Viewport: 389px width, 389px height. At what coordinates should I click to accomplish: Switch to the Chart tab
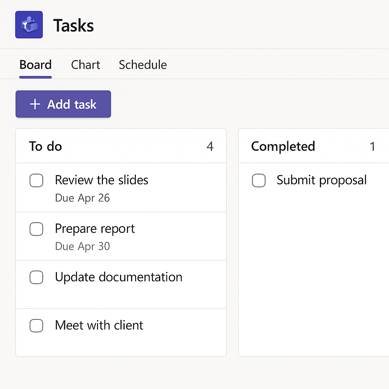click(85, 65)
